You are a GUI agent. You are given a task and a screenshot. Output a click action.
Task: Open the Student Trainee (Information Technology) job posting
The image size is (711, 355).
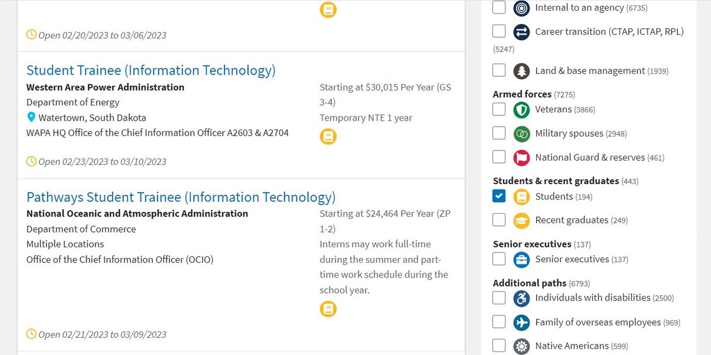151,70
